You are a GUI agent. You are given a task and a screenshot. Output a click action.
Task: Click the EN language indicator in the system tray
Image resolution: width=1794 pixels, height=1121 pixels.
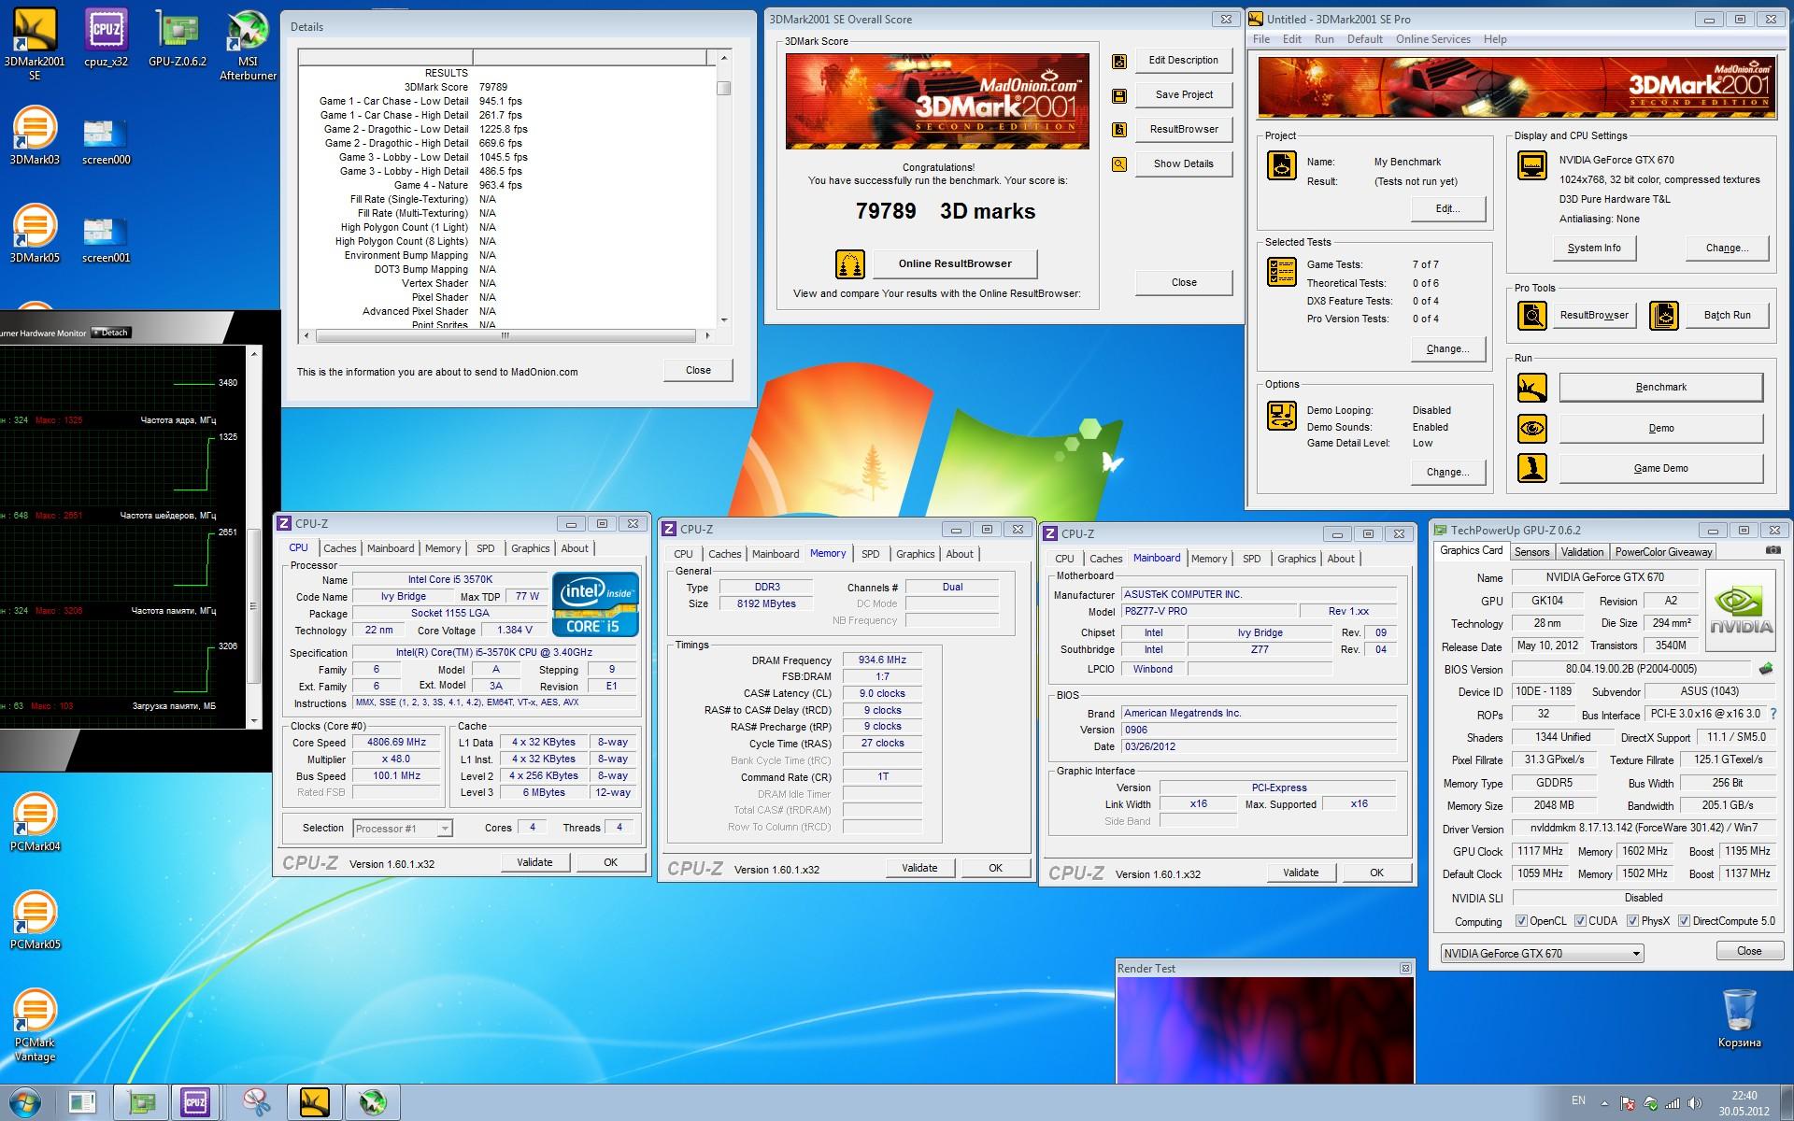point(1578,1100)
